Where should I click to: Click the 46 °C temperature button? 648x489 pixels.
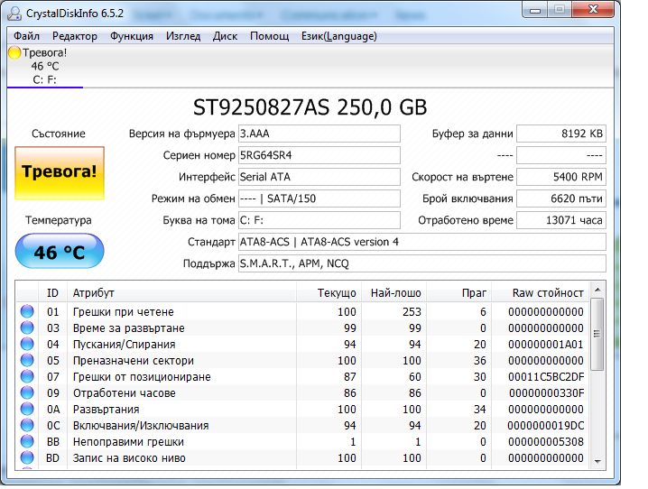(x=60, y=251)
